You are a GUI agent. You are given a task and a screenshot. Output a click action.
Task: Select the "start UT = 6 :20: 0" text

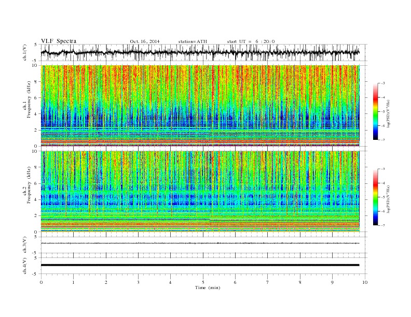[251, 41]
